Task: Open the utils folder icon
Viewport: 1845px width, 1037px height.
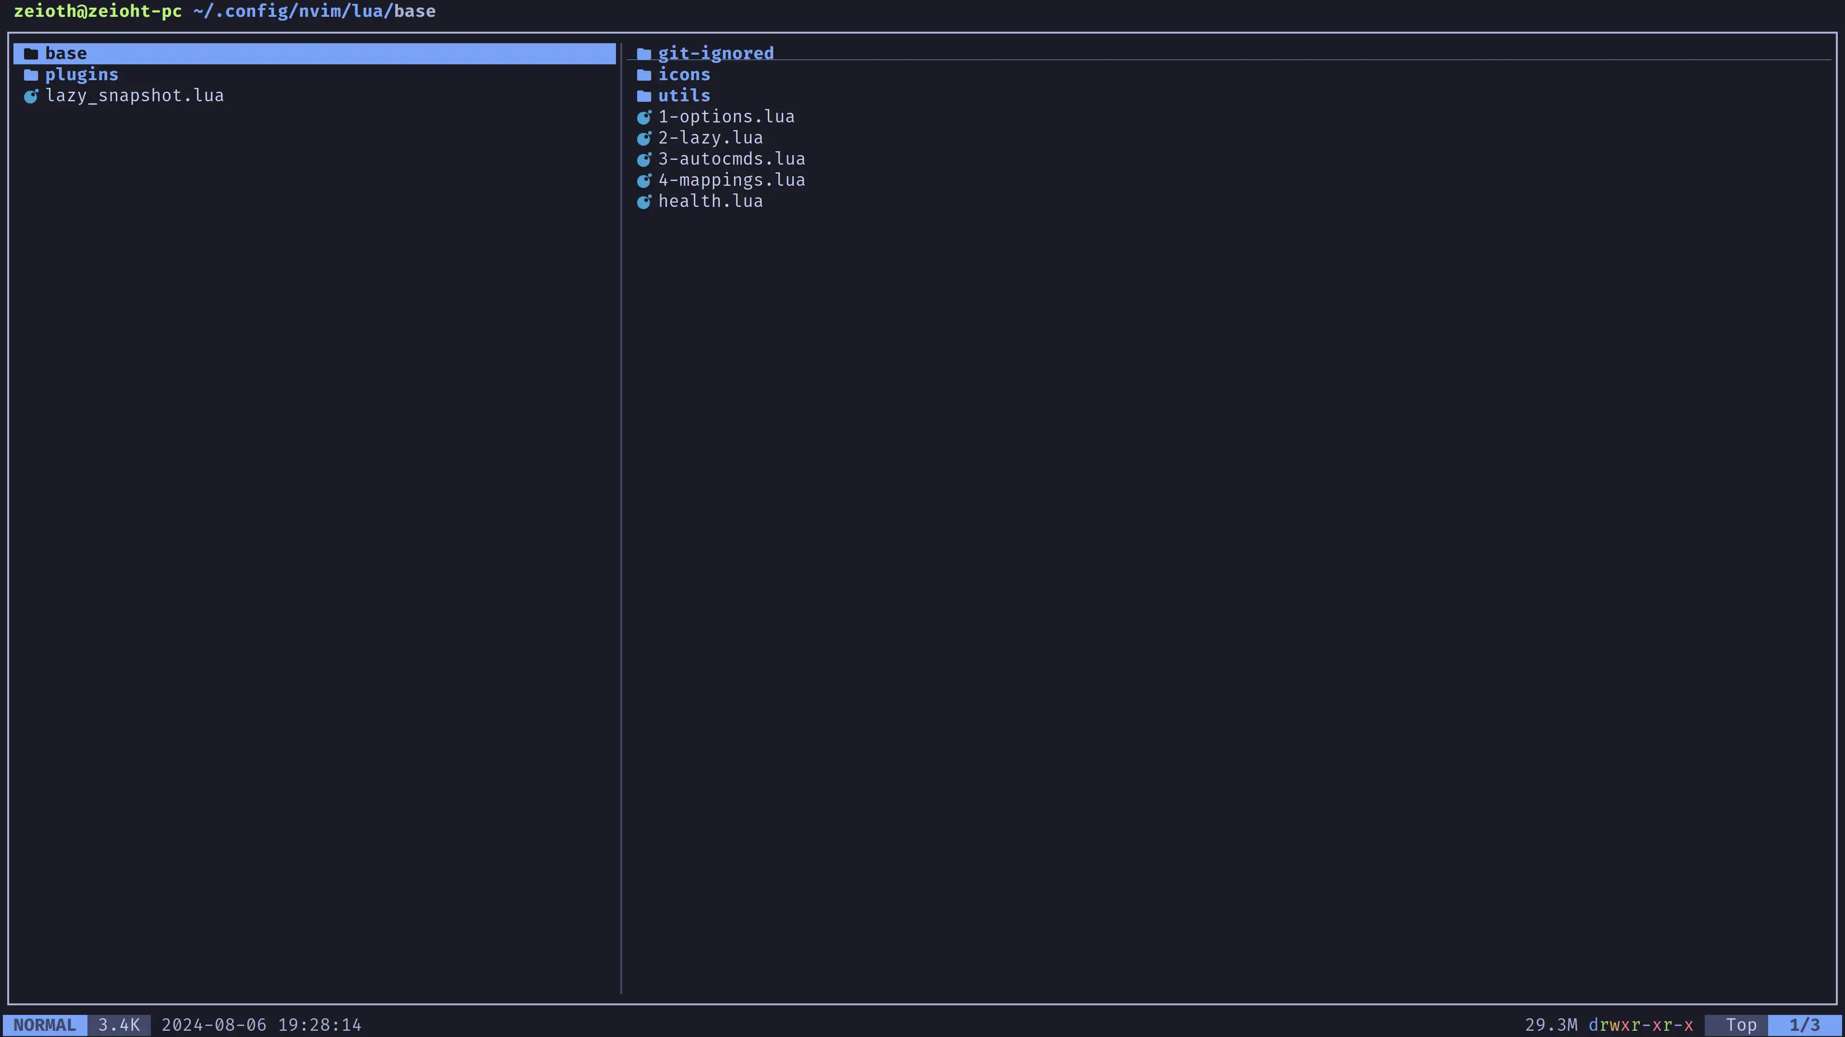Action: coord(644,95)
